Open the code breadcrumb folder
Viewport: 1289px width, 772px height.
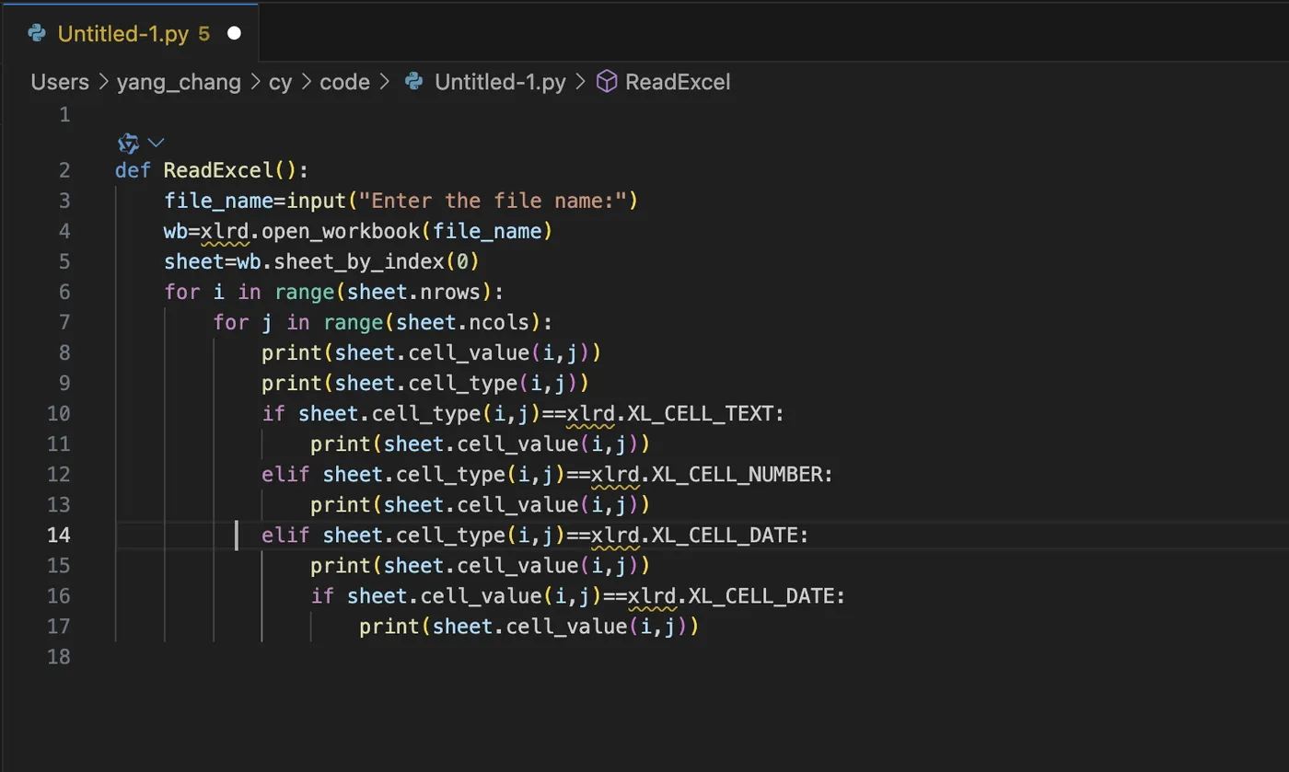pyautogui.click(x=344, y=82)
